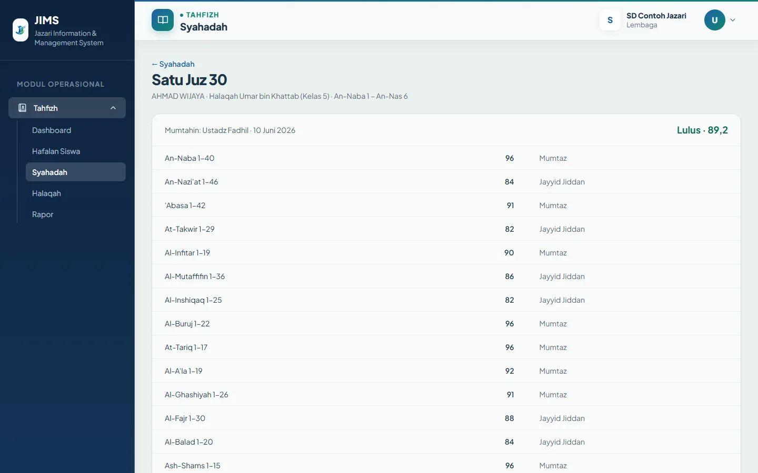The width and height of the screenshot is (758, 473).
Task: Select the Ash-Shams 1–15 row
Action: pyautogui.click(x=446, y=464)
